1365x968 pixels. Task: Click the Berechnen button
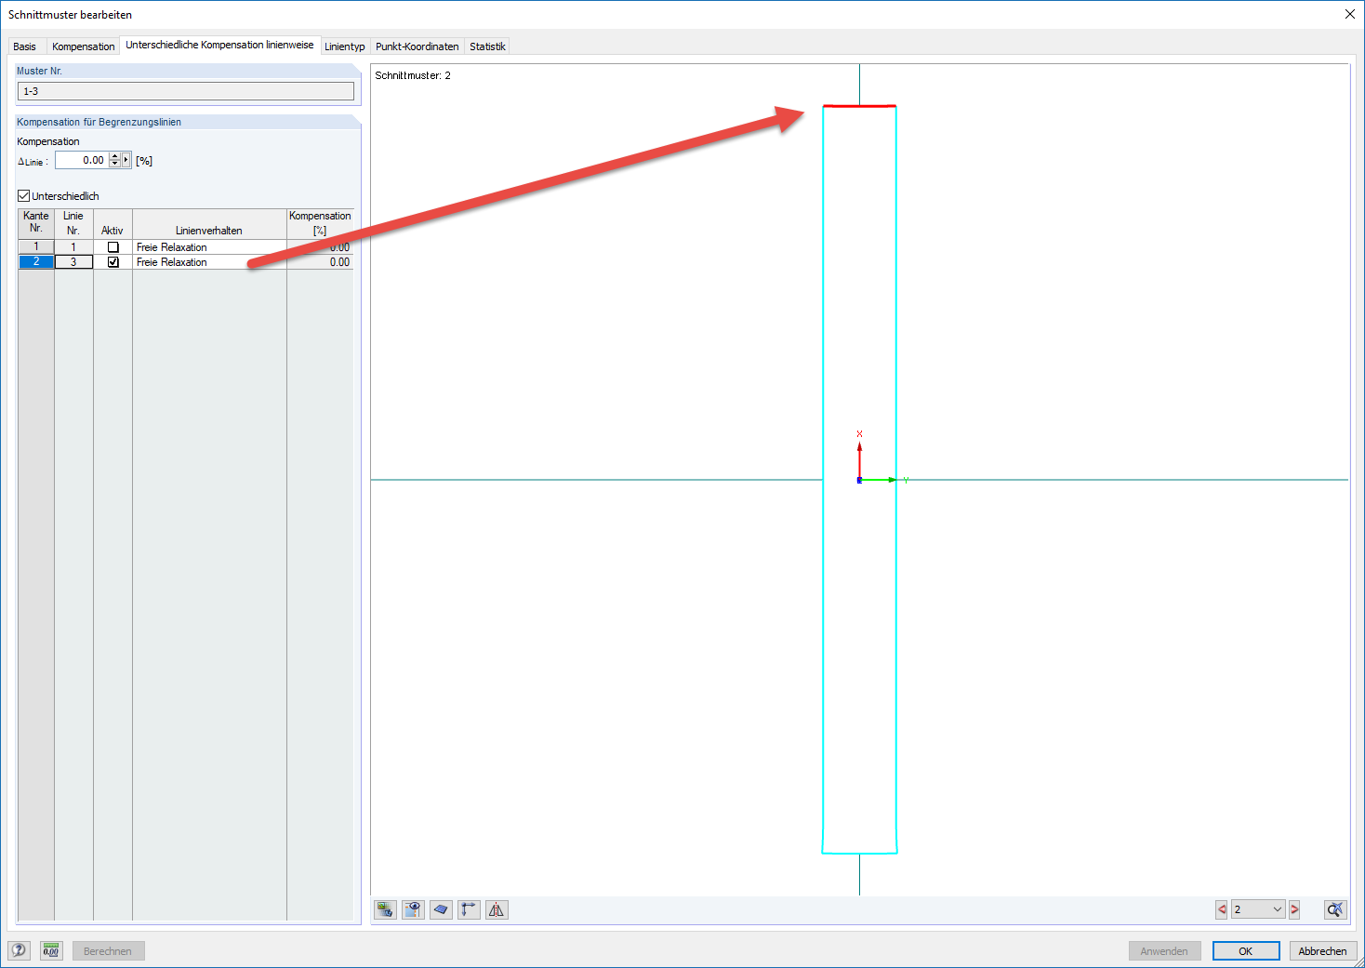108,951
